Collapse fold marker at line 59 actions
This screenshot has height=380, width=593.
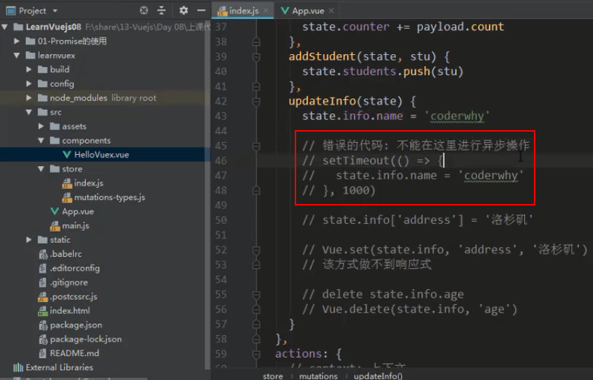[x=256, y=354]
